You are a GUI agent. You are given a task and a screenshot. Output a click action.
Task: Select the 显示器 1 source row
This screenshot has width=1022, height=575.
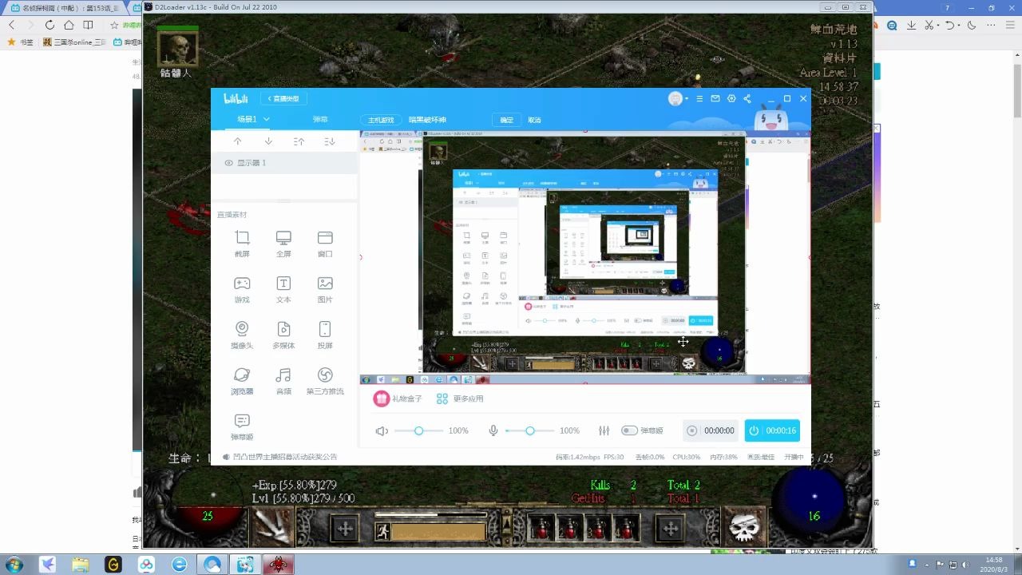click(283, 163)
